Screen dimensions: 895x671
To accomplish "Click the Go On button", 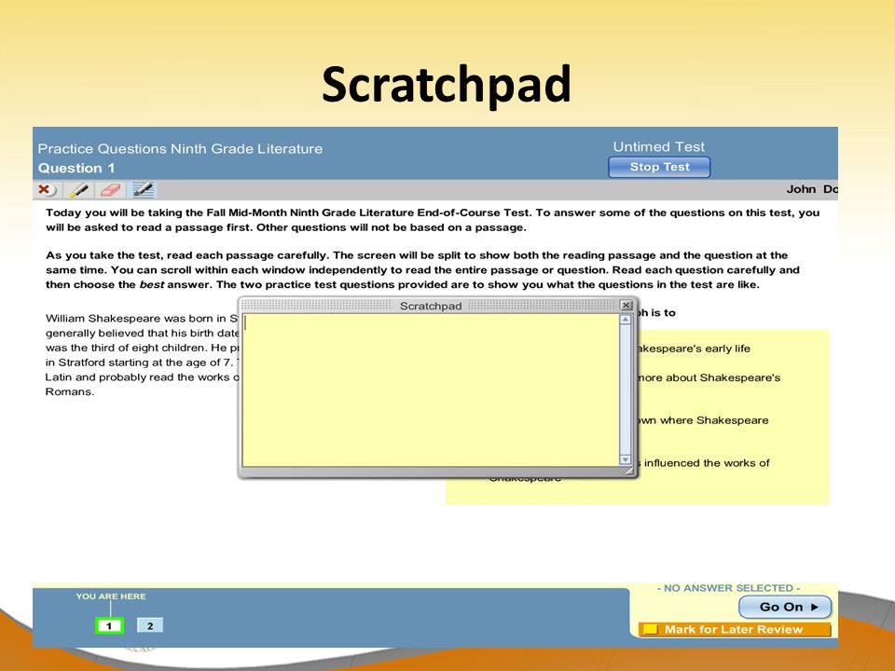I will pyautogui.click(x=785, y=607).
